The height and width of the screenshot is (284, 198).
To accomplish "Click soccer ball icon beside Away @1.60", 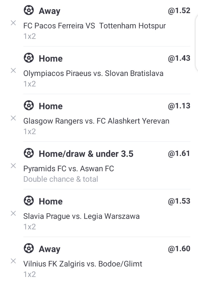I will 28,249.
